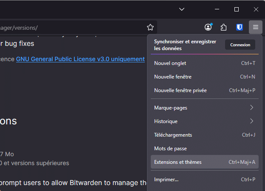Maximize the Firefox window
265x191 pixels.
237,9
